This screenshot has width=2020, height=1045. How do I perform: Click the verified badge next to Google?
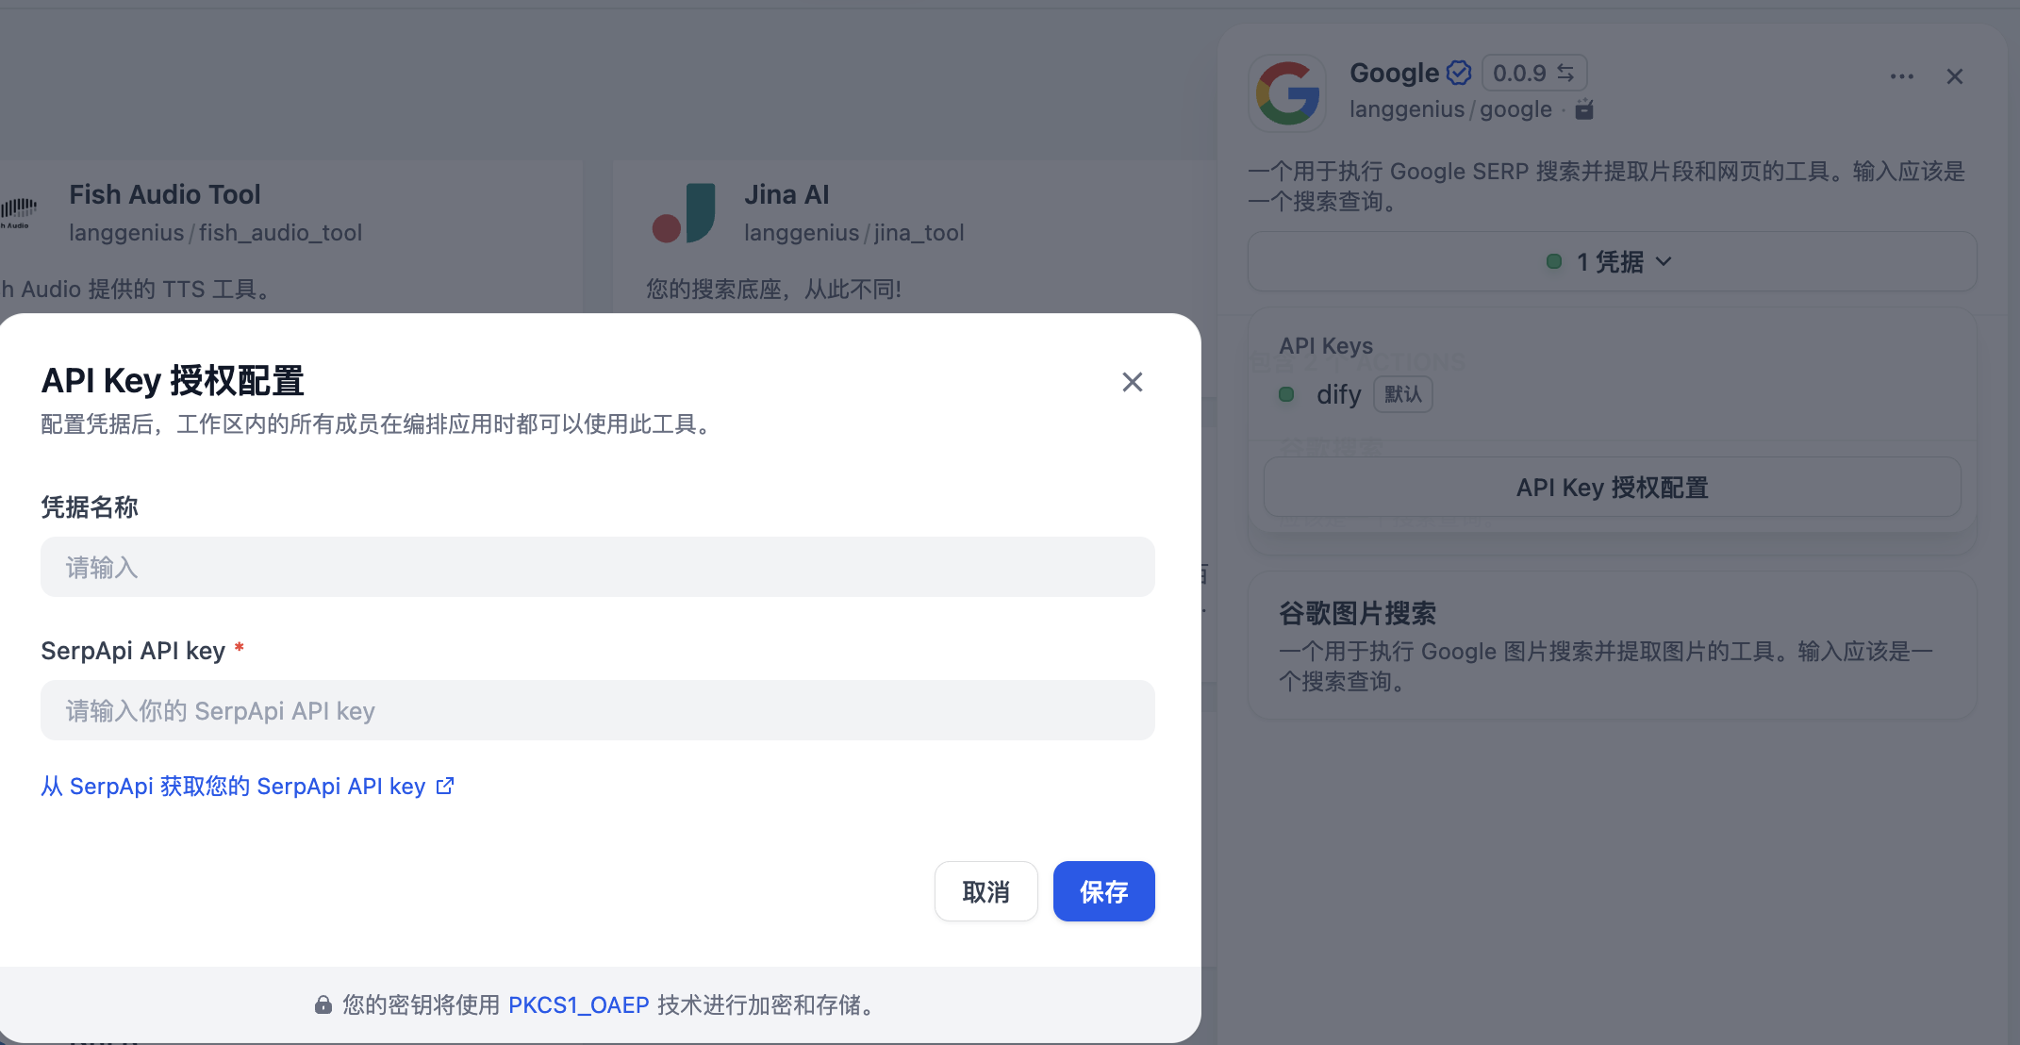coord(1458,73)
